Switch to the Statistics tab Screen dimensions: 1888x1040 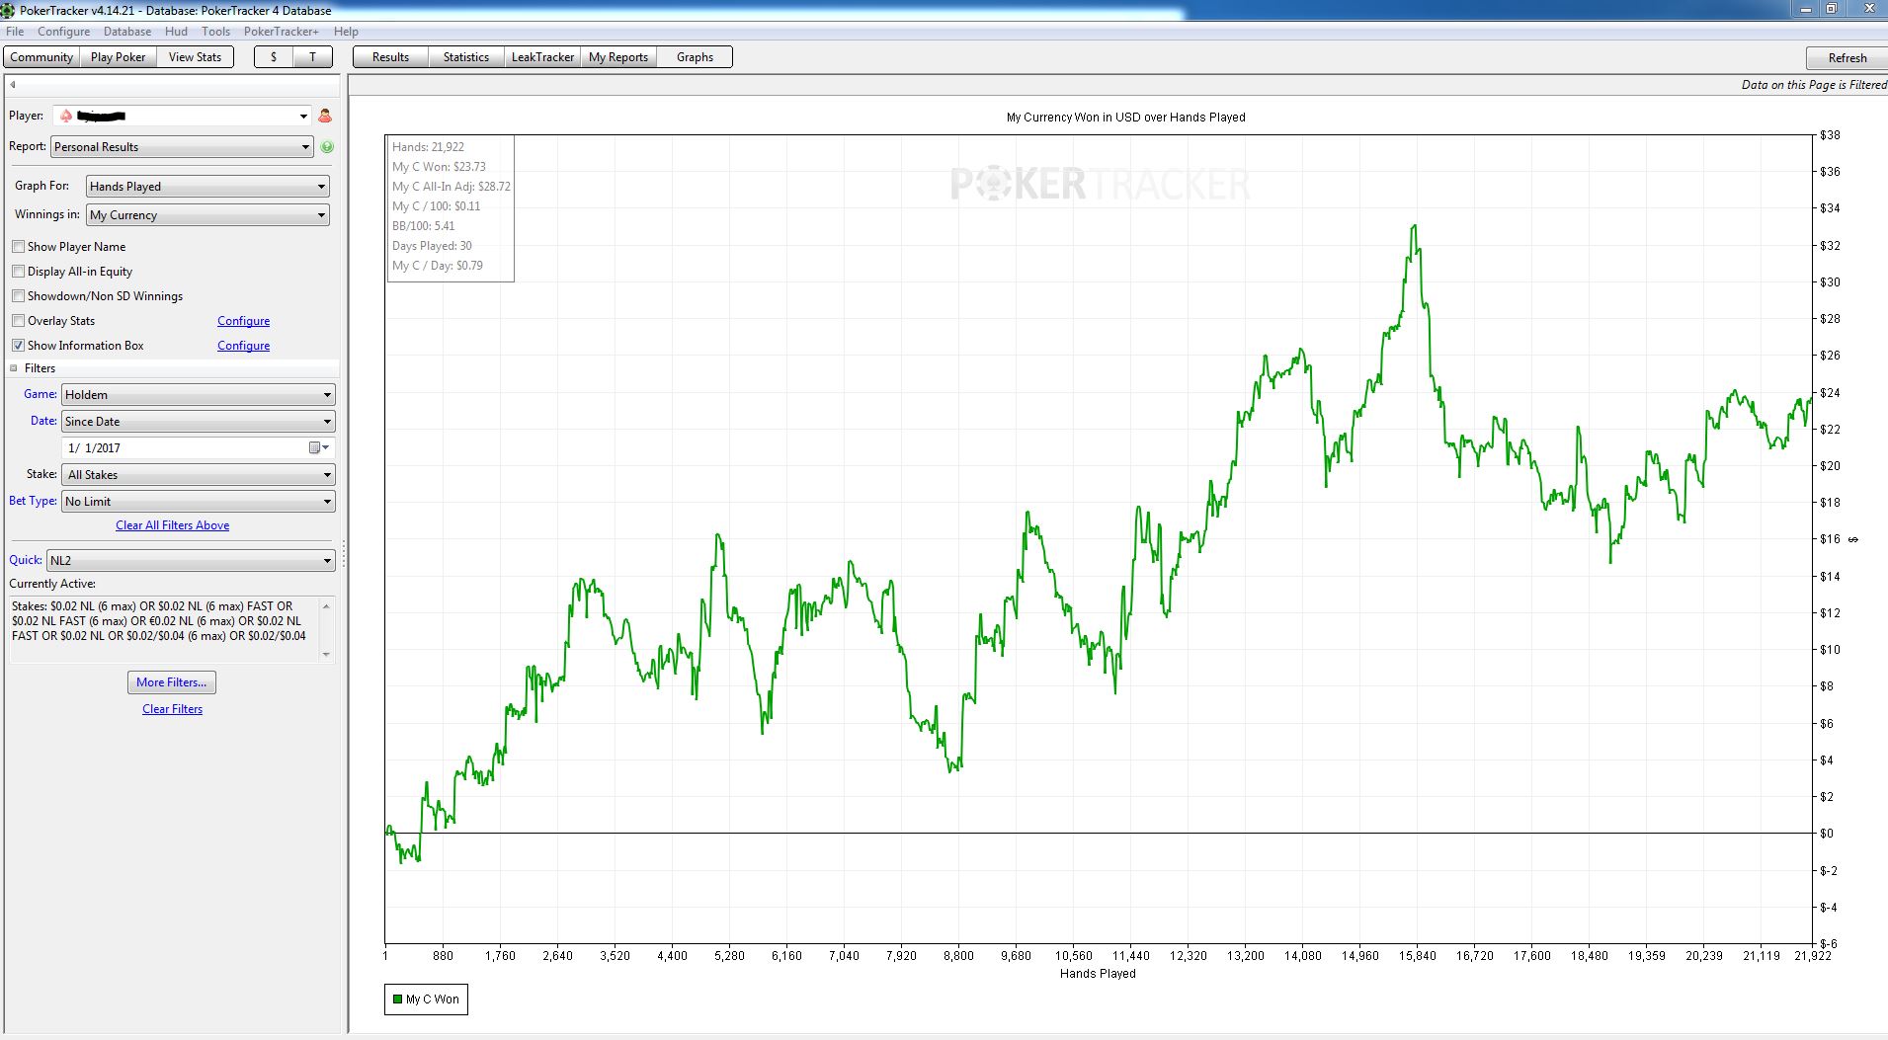[466, 57]
